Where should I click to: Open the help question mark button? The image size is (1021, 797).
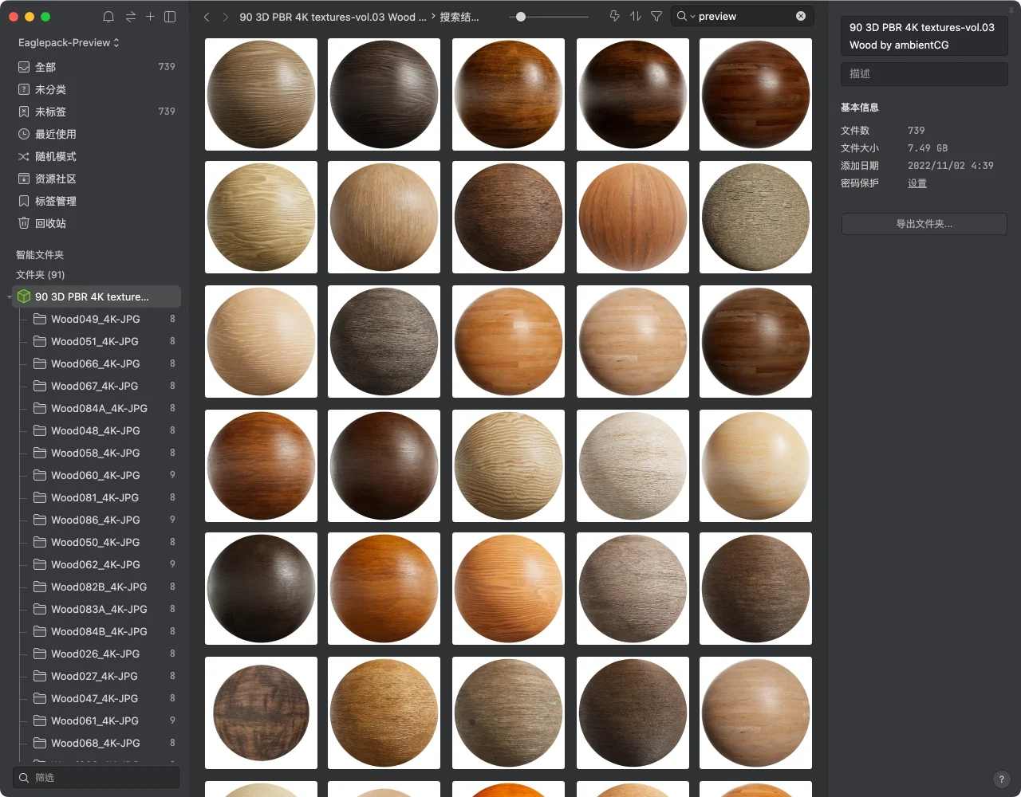1002,779
